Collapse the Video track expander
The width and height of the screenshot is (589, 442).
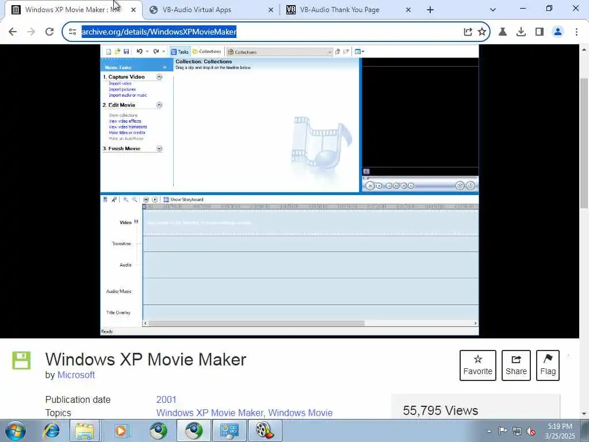point(136,222)
